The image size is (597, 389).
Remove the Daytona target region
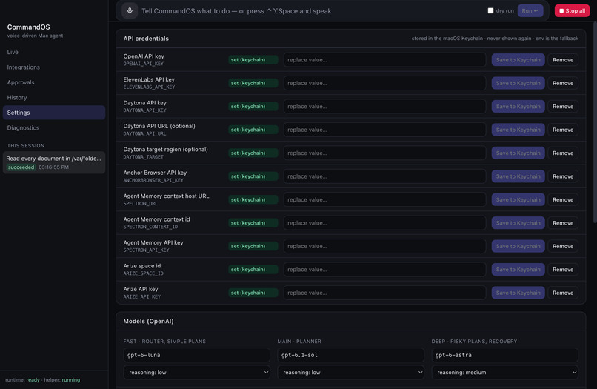(563, 153)
